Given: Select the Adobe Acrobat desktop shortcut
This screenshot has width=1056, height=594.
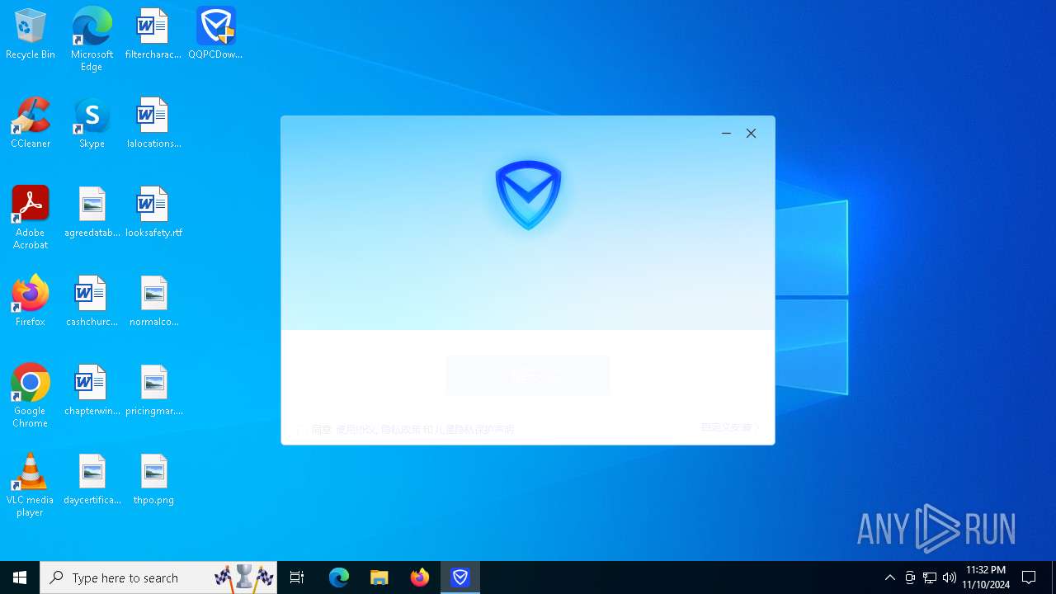Looking at the screenshot, I should pos(31,218).
